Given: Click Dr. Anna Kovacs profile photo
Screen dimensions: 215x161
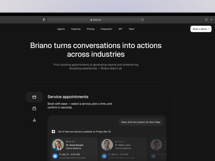Looking at the screenshot, I should click(x=58, y=145).
